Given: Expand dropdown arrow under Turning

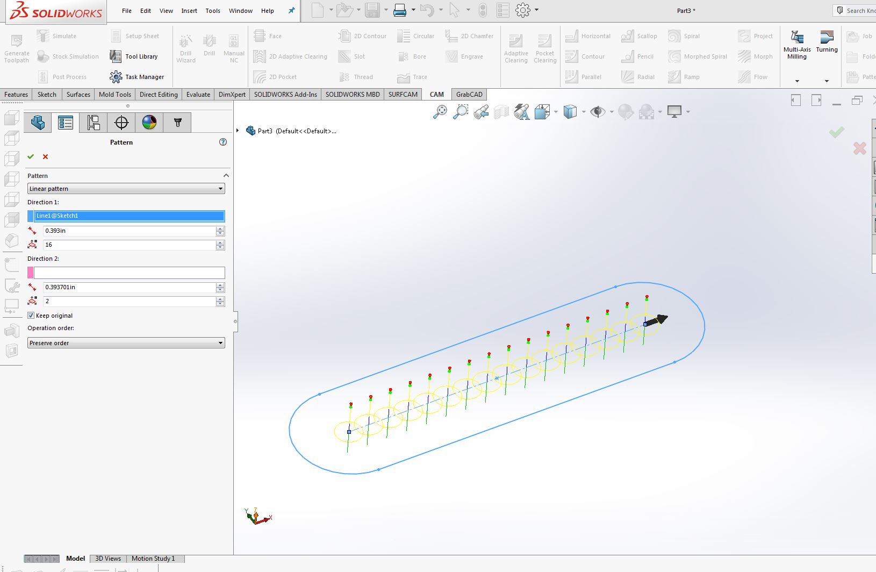Looking at the screenshot, I should pyautogui.click(x=827, y=81).
